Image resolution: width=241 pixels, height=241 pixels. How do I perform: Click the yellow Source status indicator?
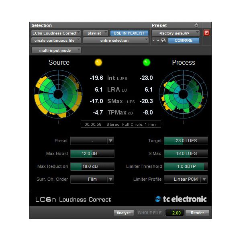tap(98, 62)
